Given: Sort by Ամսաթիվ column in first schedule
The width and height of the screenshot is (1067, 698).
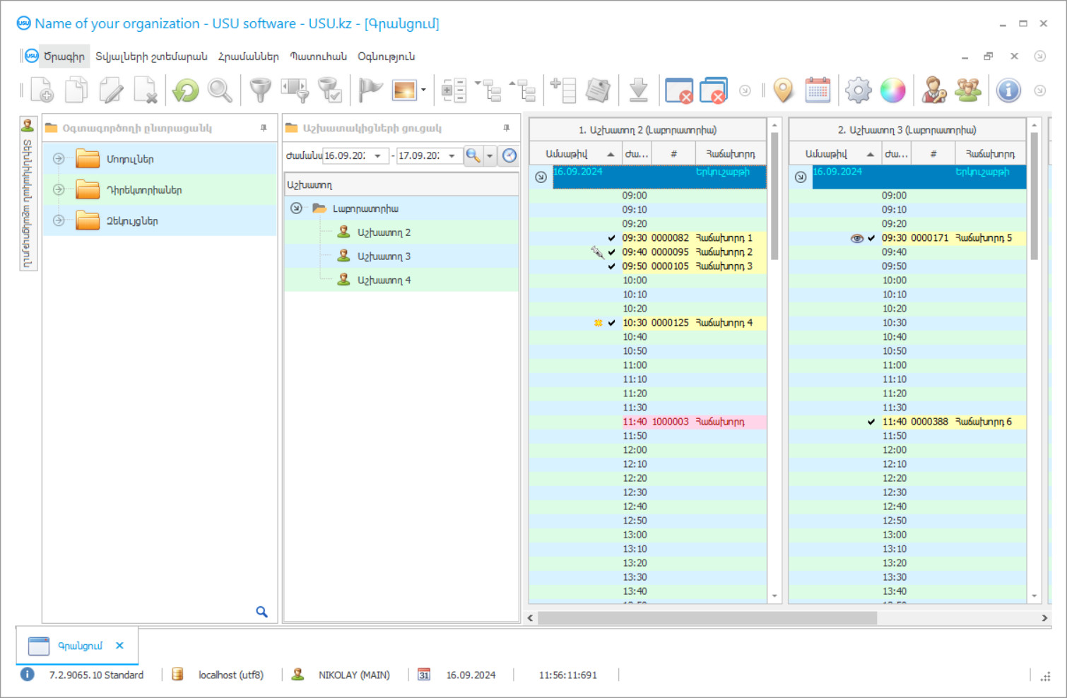Looking at the screenshot, I should 576,153.
